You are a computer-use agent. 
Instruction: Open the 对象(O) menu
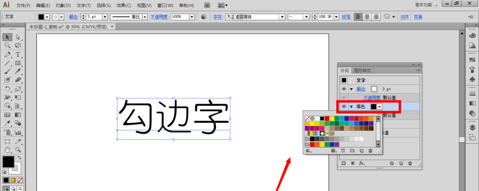pos(63,5)
